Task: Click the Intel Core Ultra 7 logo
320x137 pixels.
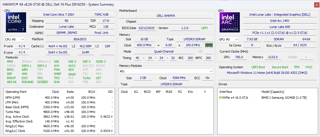Action: (x=16, y=22)
